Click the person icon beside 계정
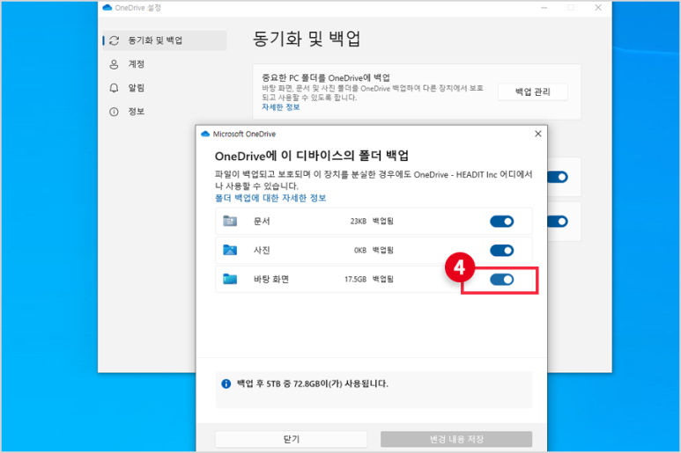The image size is (681, 453). [114, 64]
